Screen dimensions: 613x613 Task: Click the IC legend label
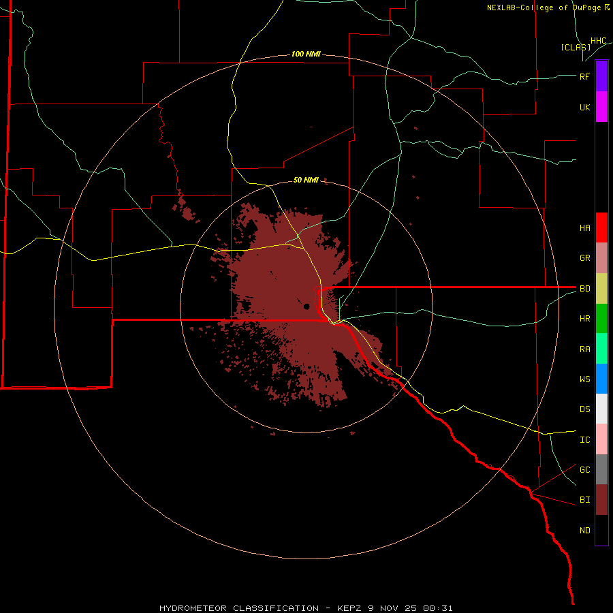(x=584, y=440)
